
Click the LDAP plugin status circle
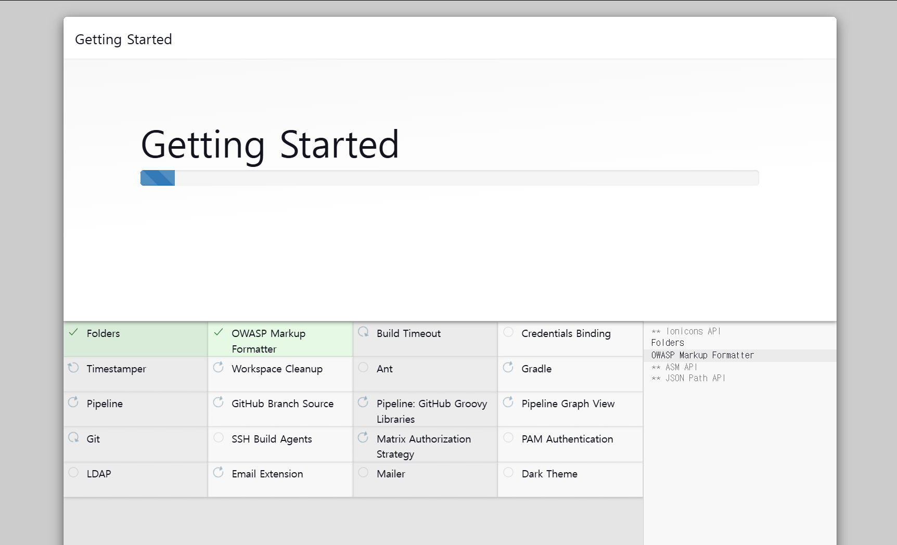[73, 472]
